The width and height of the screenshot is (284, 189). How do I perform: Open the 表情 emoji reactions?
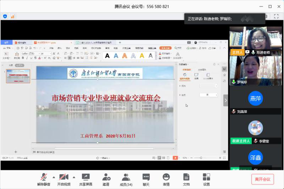pos(166,179)
